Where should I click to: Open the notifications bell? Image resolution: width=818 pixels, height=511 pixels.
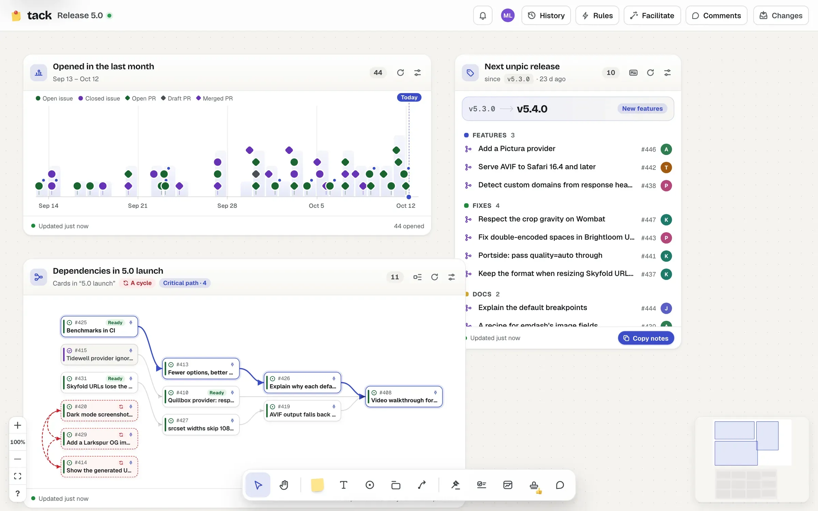click(483, 16)
